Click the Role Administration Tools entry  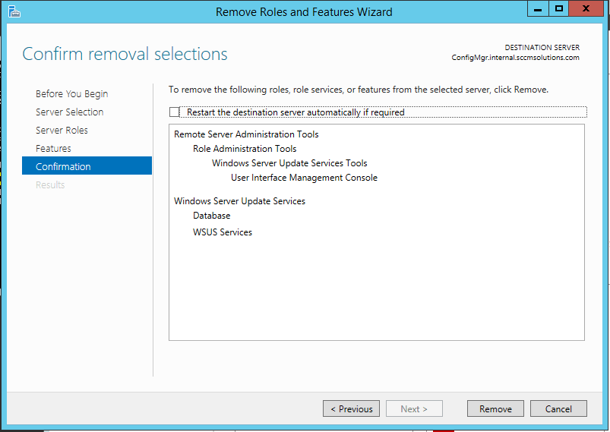245,149
